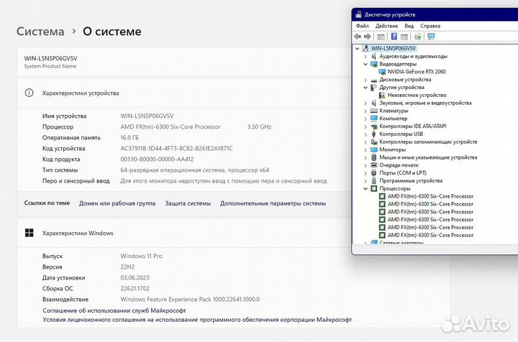Click the scan for hardware changes monitor icon
Image resolution: width=518 pixels, height=342 pixels.
click(431, 37)
